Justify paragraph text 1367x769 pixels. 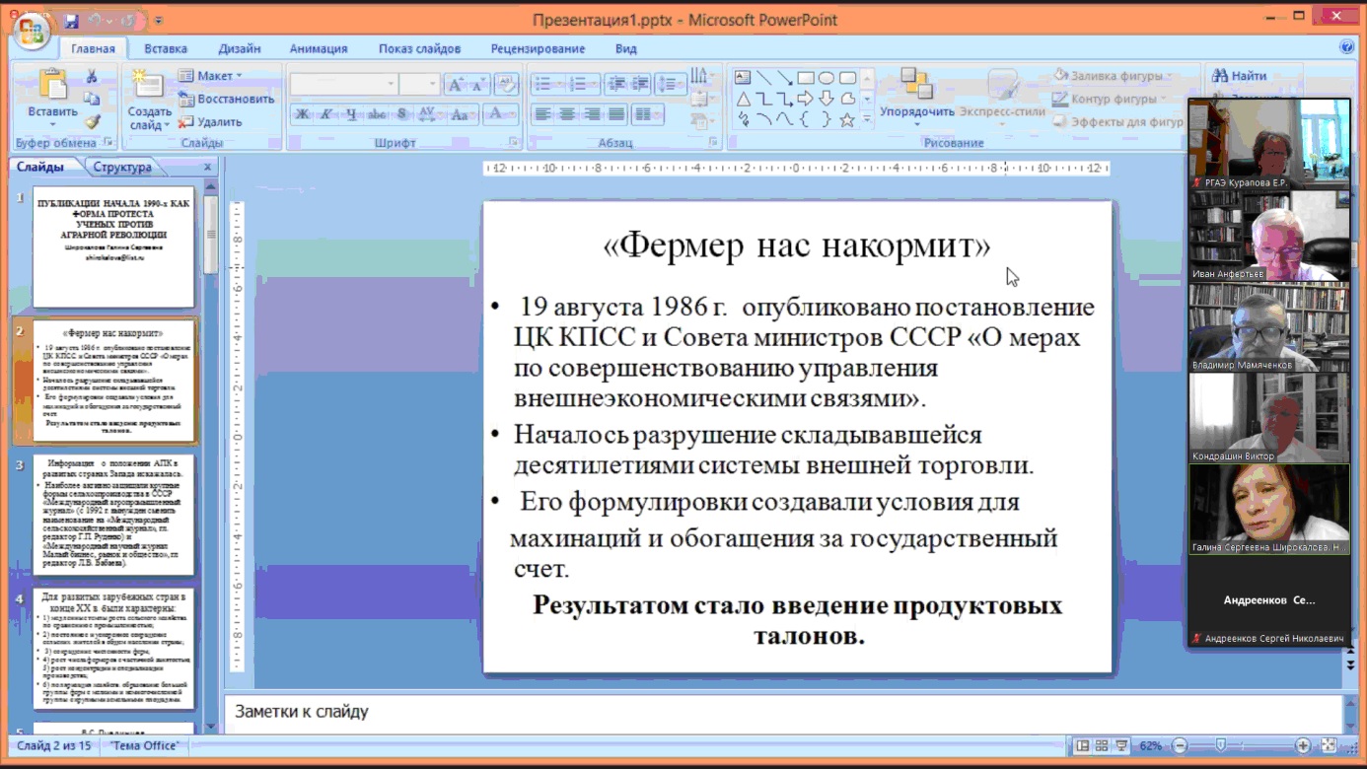616,114
